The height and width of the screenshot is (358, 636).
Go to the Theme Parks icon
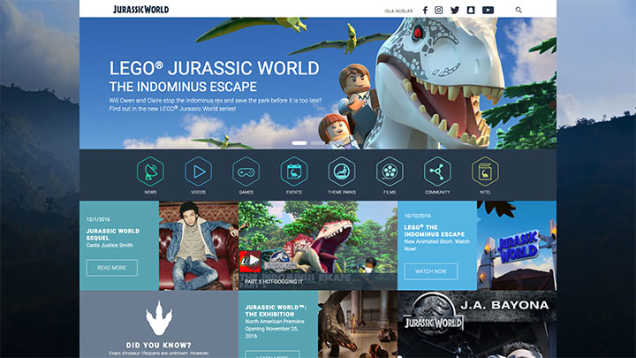click(x=342, y=171)
